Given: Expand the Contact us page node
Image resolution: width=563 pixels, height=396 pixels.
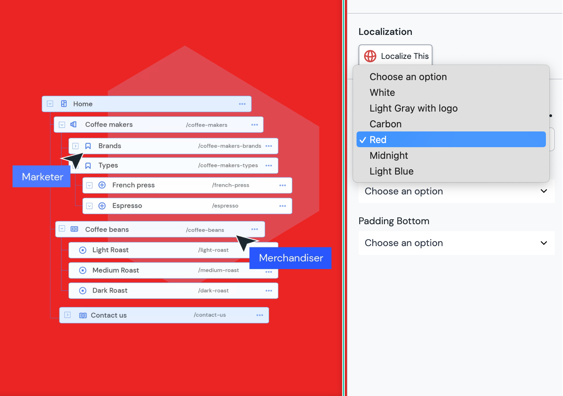Looking at the screenshot, I should tap(67, 315).
